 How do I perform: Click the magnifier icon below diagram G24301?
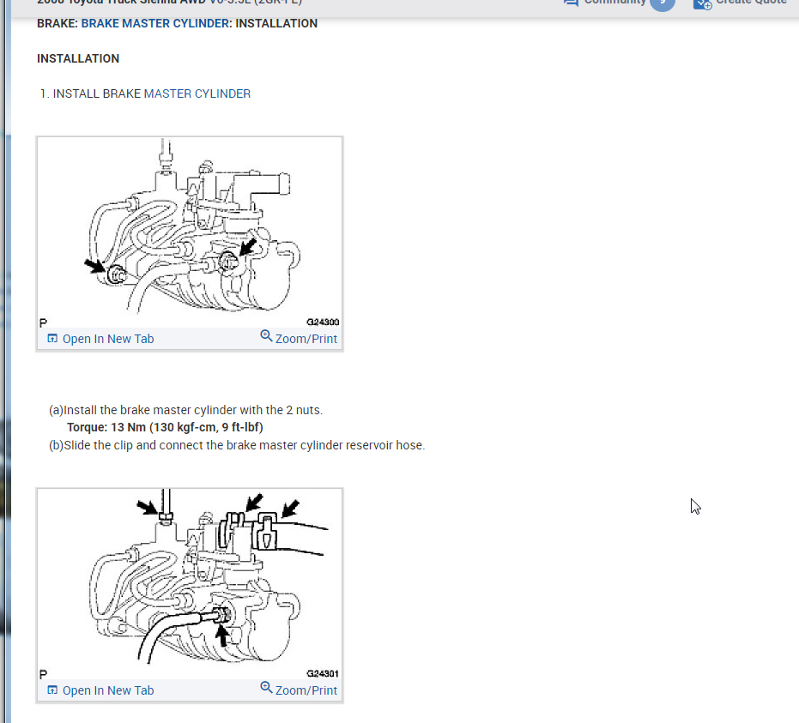(266, 688)
